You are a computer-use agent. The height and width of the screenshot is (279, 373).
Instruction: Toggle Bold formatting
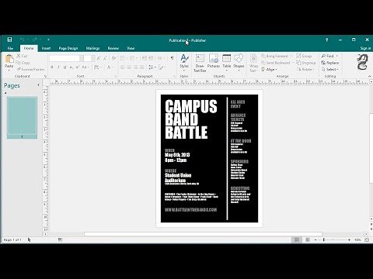pos(52,67)
